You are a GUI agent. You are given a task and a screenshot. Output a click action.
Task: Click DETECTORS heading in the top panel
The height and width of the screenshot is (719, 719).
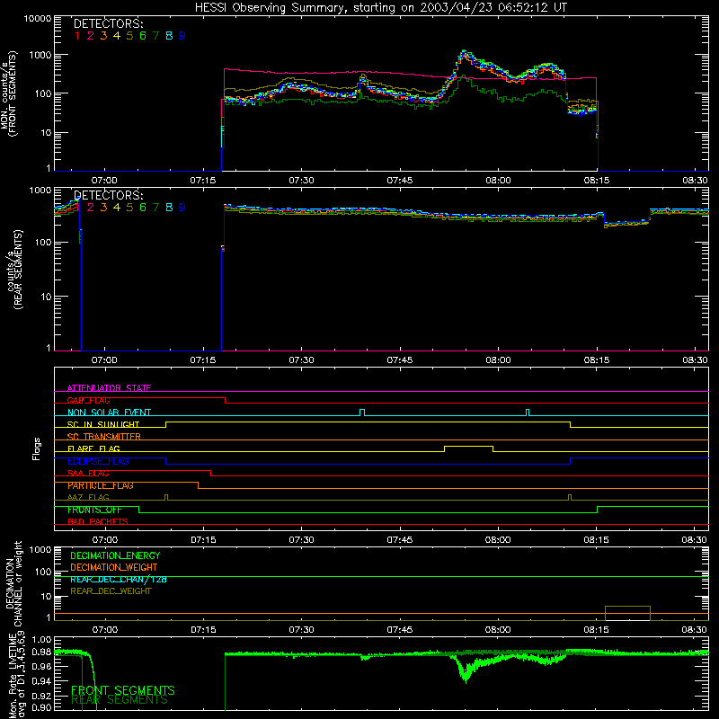click(108, 24)
